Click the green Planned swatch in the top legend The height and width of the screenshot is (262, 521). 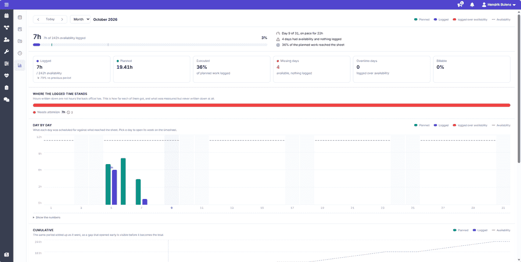[416, 20]
